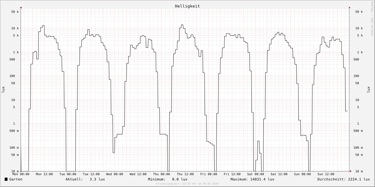Select the "Garten" legend label

16,179
